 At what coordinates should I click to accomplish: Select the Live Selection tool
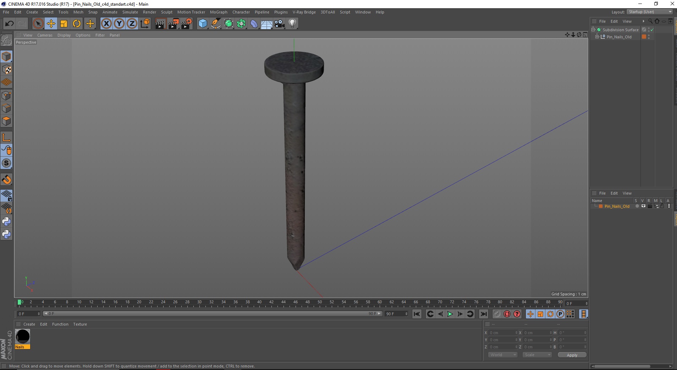click(38, 24)
